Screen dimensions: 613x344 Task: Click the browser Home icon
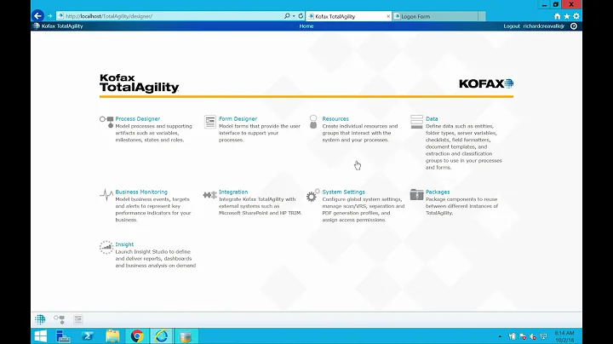tap(557, 16)
